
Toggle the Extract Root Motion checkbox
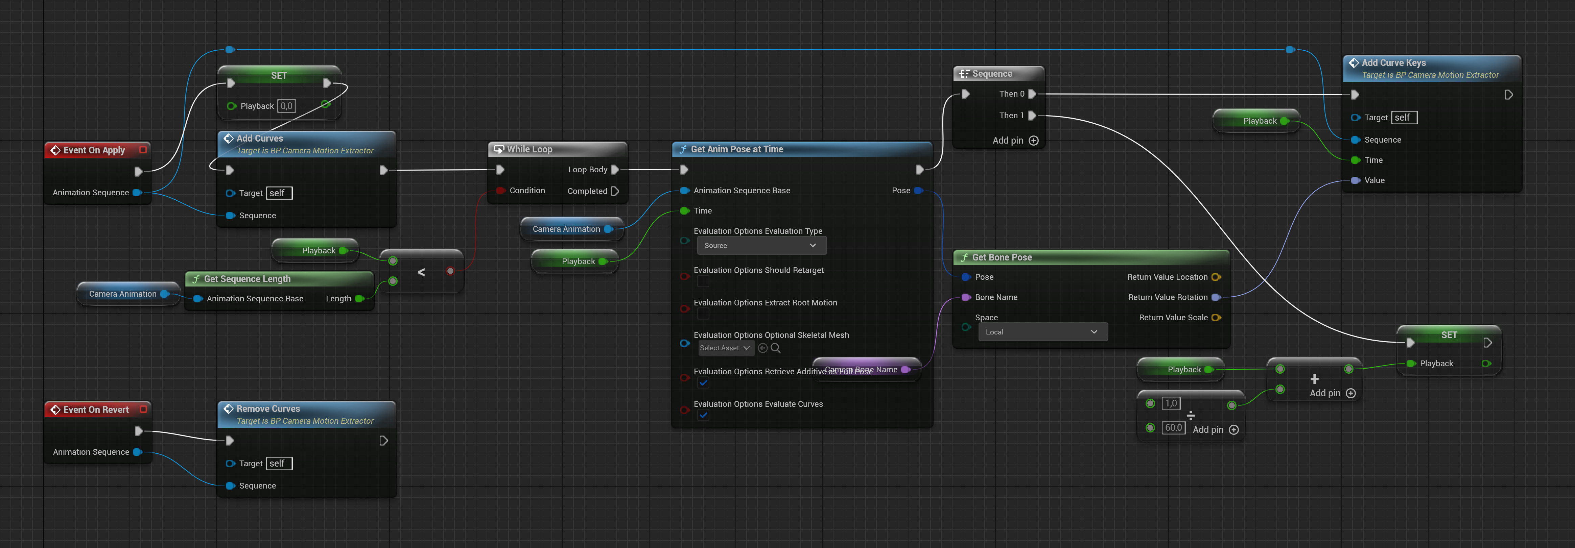pos(703,314)
